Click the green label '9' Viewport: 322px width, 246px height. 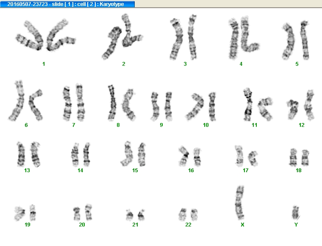[x=161, y=125]
